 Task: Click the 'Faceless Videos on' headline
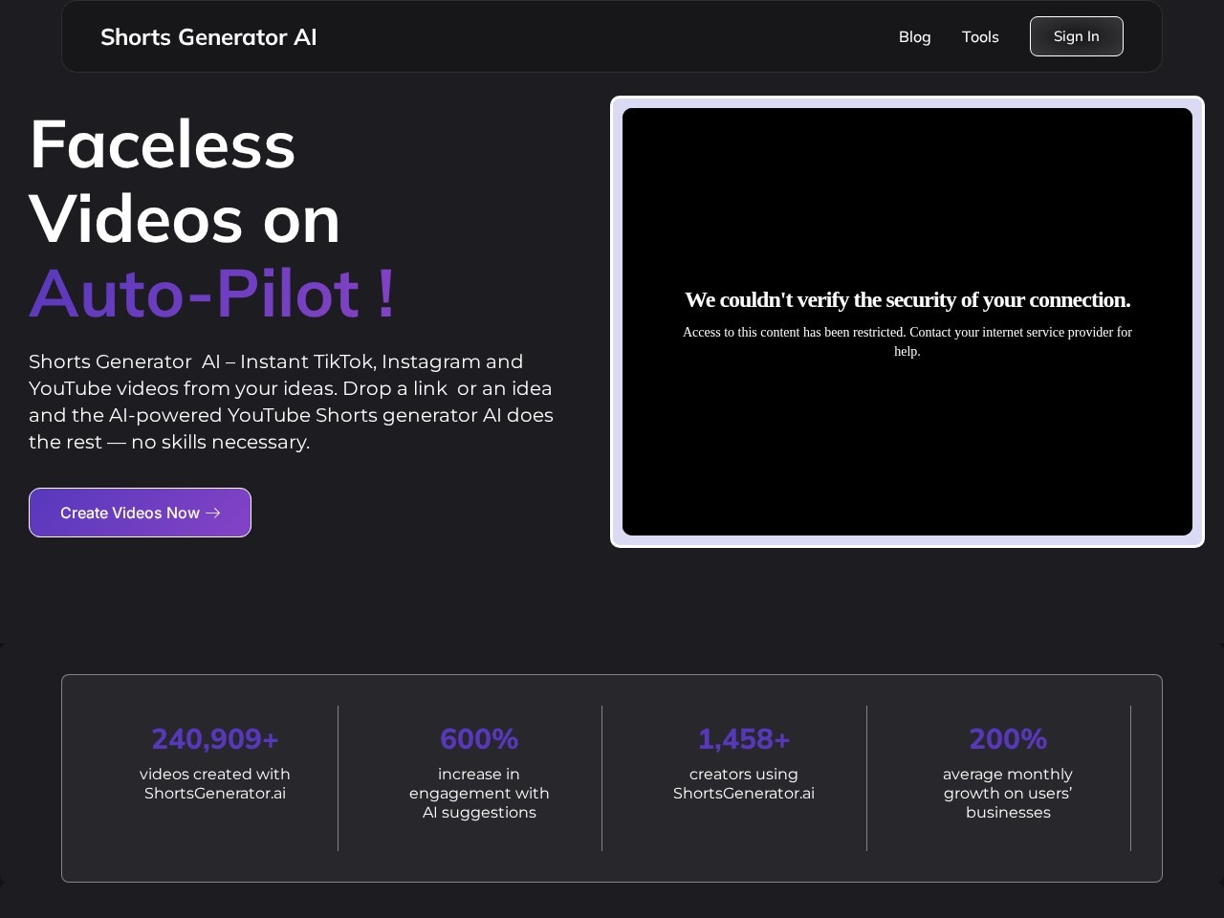click(185, 182)
